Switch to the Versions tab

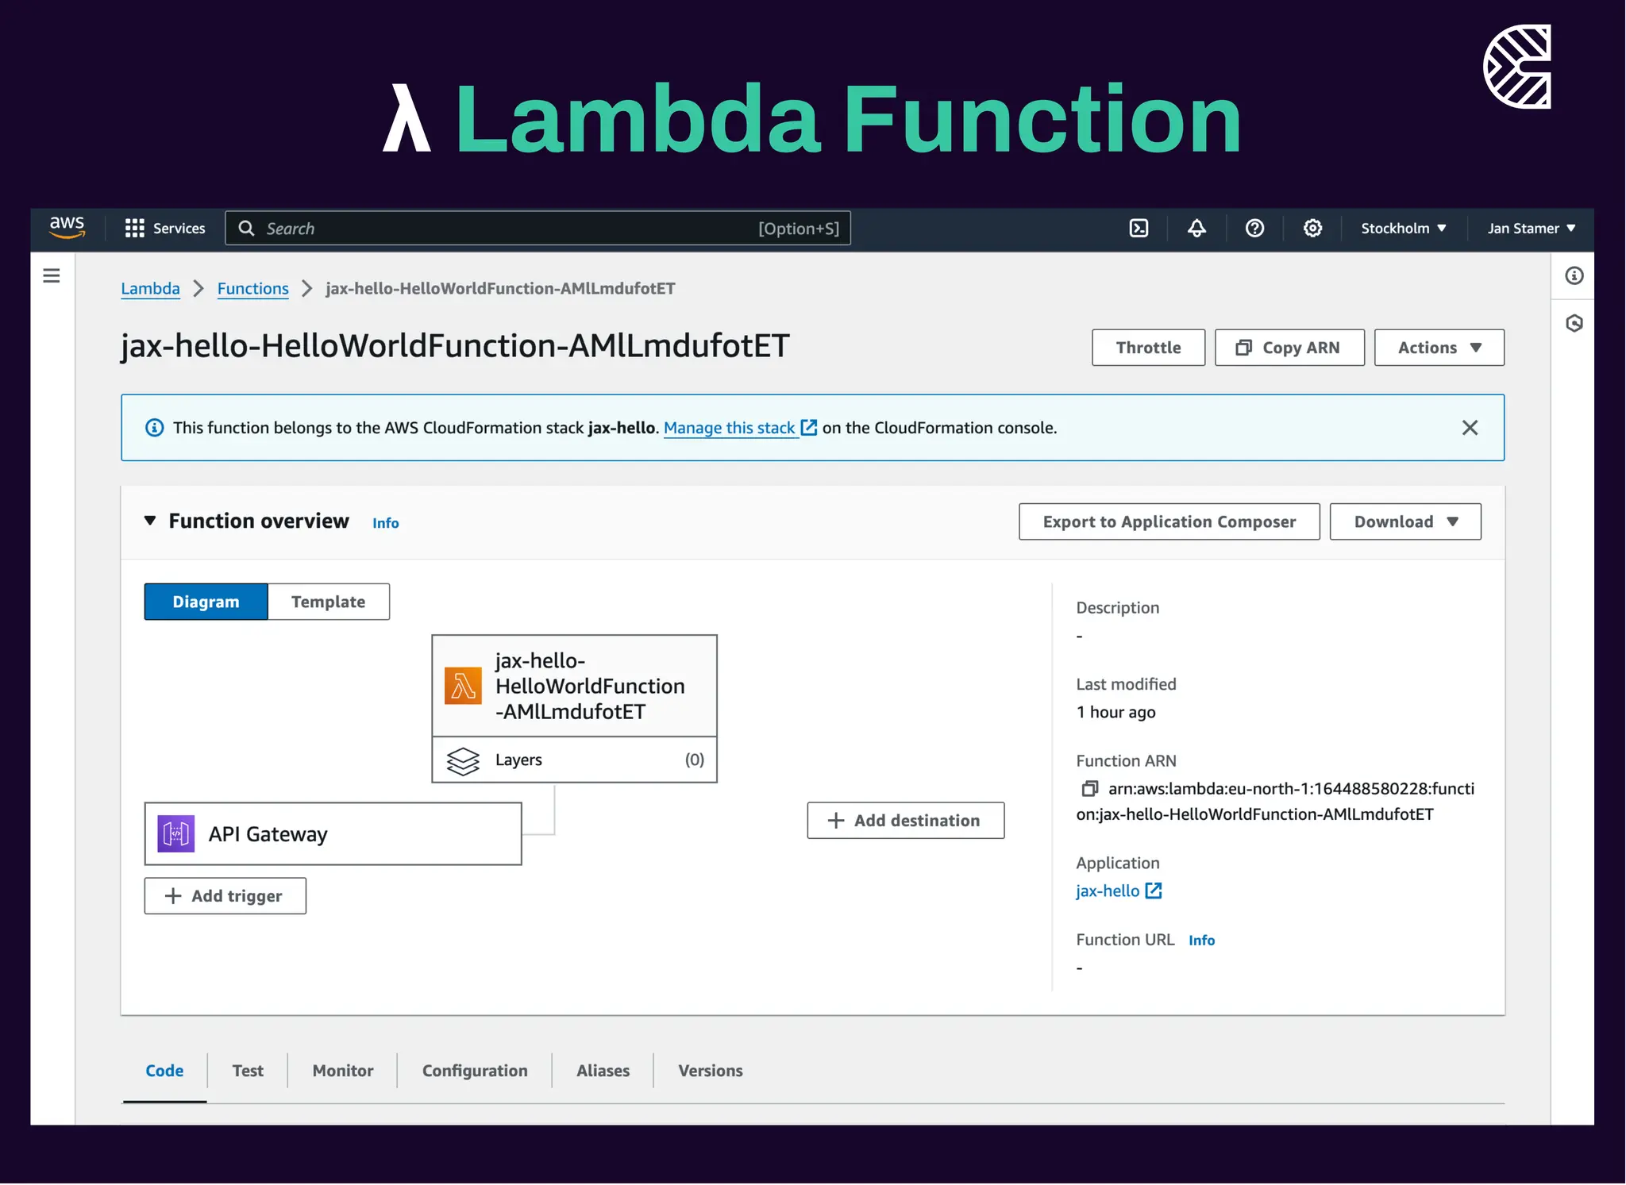[x=711, y=1071]
